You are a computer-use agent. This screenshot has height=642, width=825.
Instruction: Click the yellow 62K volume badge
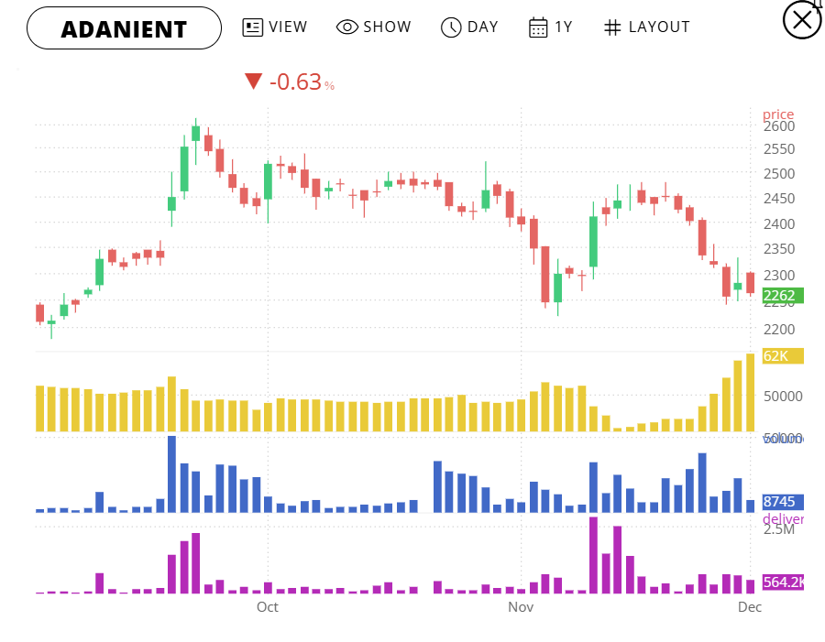781,355
